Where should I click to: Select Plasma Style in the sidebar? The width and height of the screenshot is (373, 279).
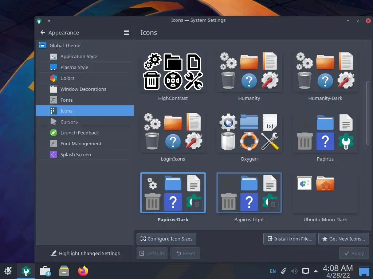point(85,67)
